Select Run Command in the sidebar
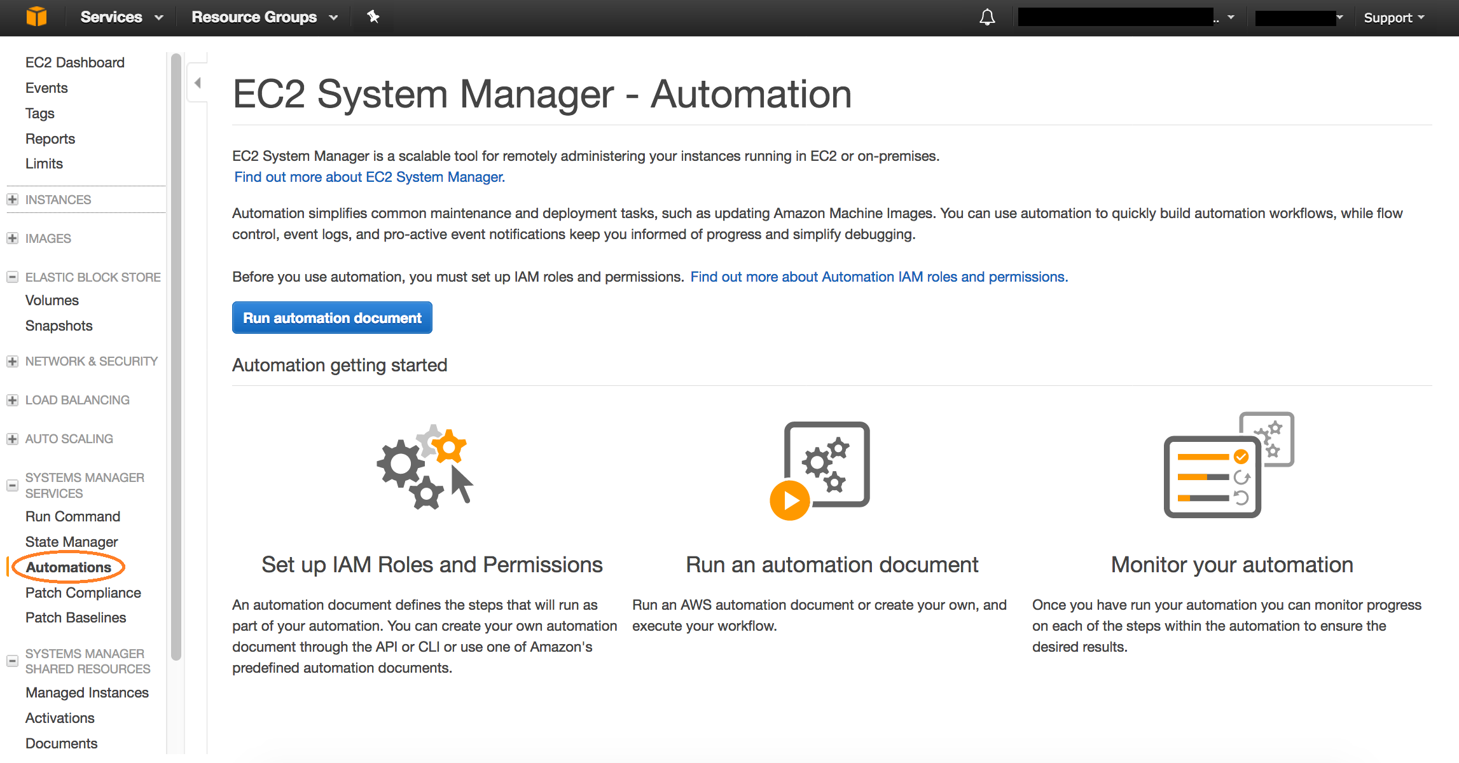Image resolution: width=1459 pixels, height=763 pixels. (x=73, y=516)
